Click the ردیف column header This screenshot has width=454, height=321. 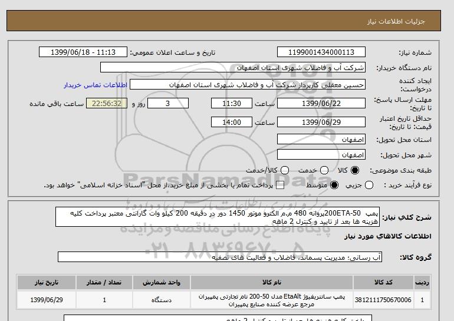(422, 282)
